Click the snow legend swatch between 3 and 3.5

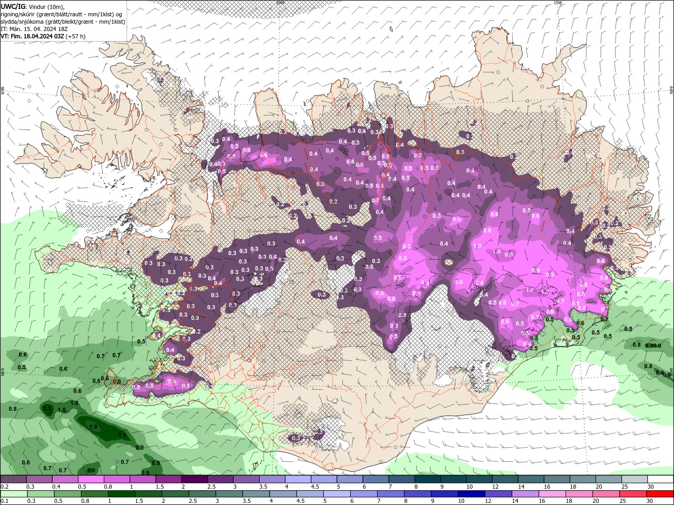(246, 479)
